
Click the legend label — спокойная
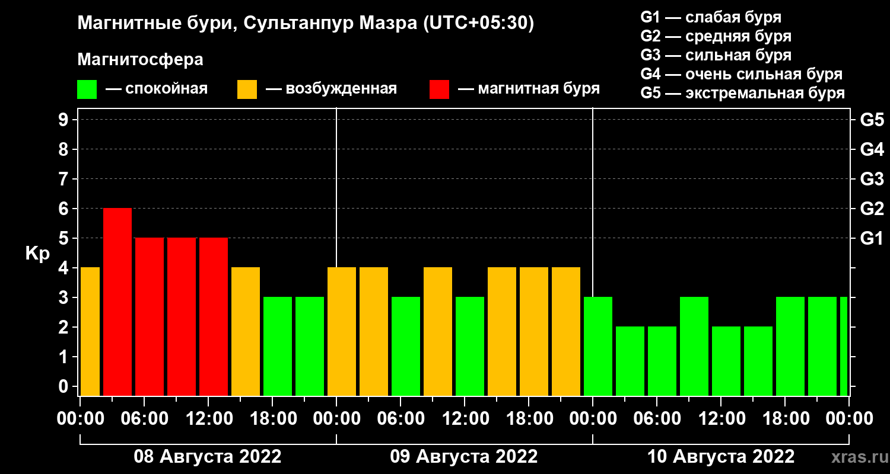tap(157, 89)
